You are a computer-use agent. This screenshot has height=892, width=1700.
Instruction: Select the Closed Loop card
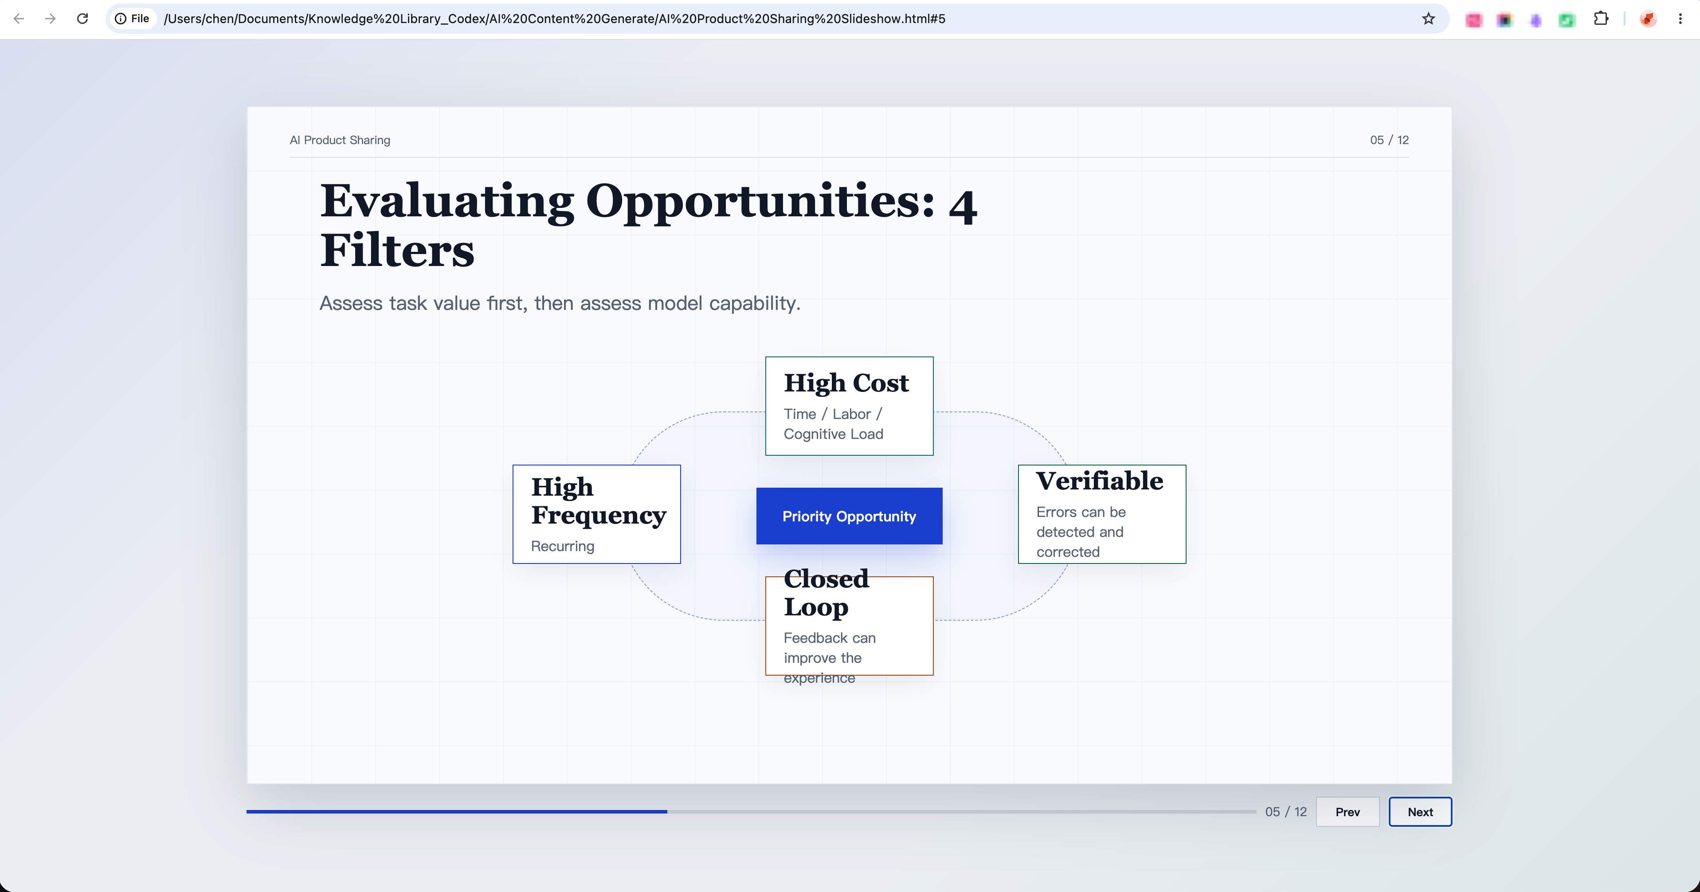coord(850,626)
